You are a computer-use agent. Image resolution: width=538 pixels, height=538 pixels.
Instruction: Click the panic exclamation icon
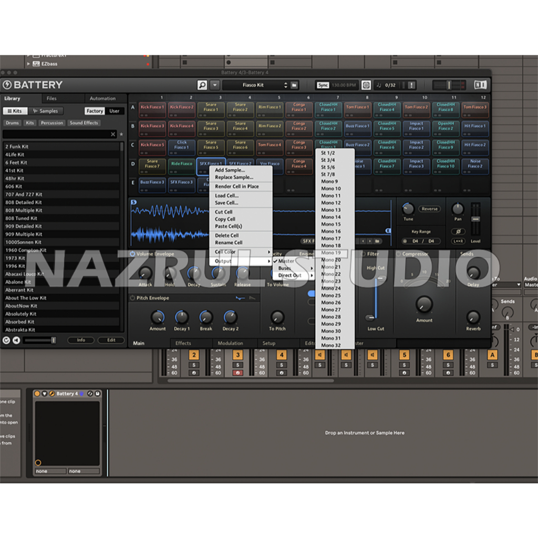[411, 85]
